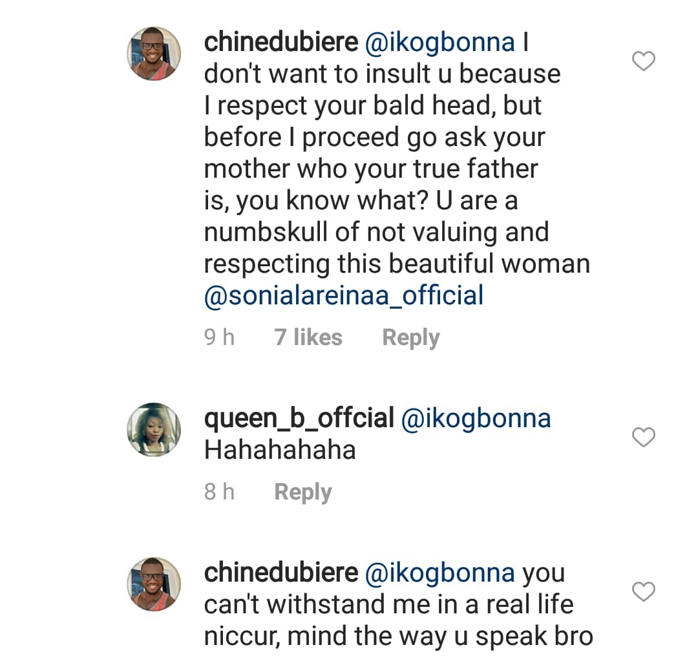The image size is (698, 667).
Task: Open the @ikogbonna mention in the top comment
Action: (x=439, y=42)
